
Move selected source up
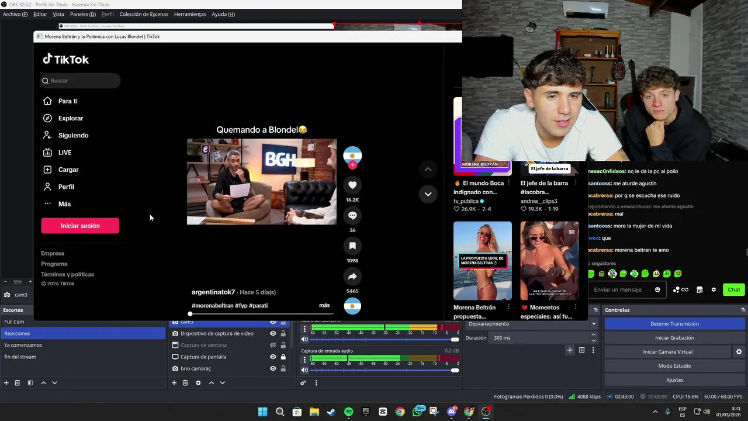(211, 383)
